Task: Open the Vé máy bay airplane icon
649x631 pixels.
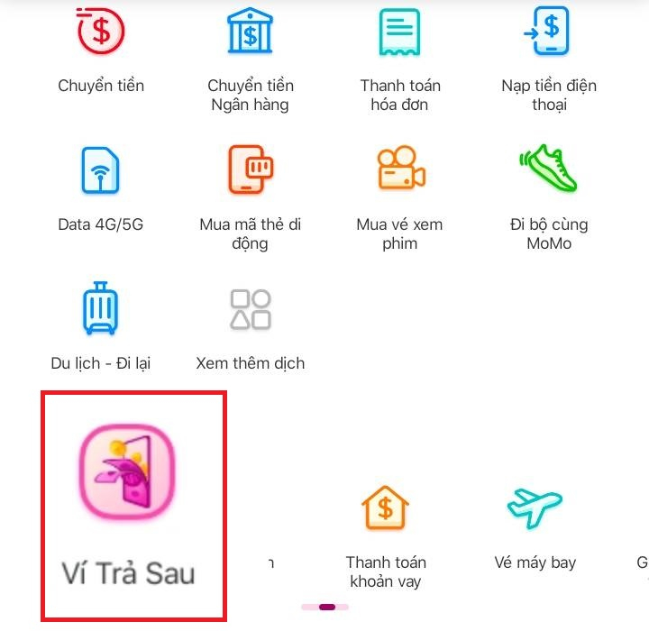Action: point(535,508)
